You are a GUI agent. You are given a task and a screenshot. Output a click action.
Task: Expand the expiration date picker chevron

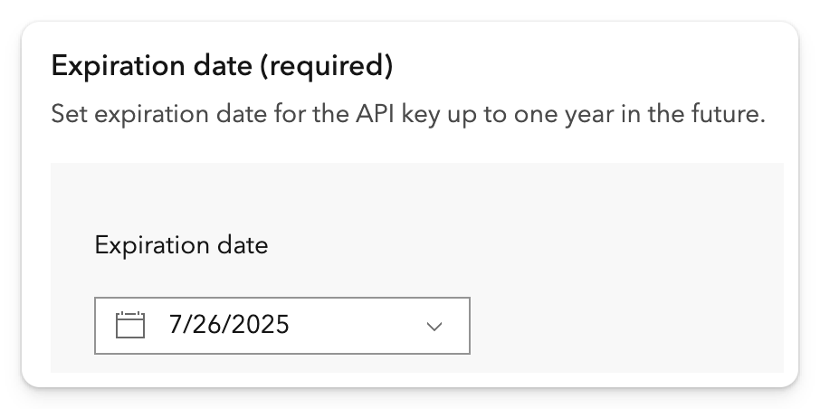tap(434, 326)
